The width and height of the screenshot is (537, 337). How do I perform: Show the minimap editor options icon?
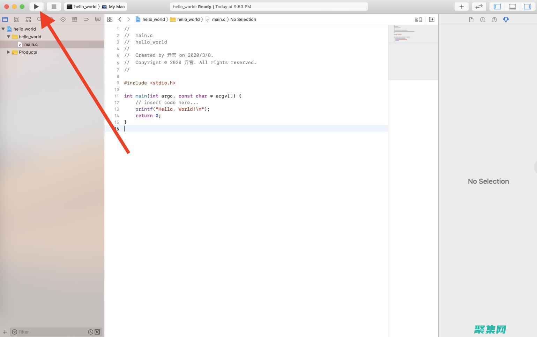(418, 19)
